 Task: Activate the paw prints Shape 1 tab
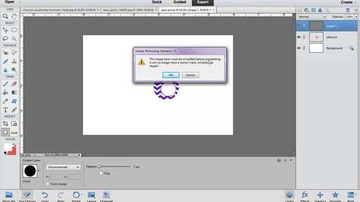click(x=186, y=10)
